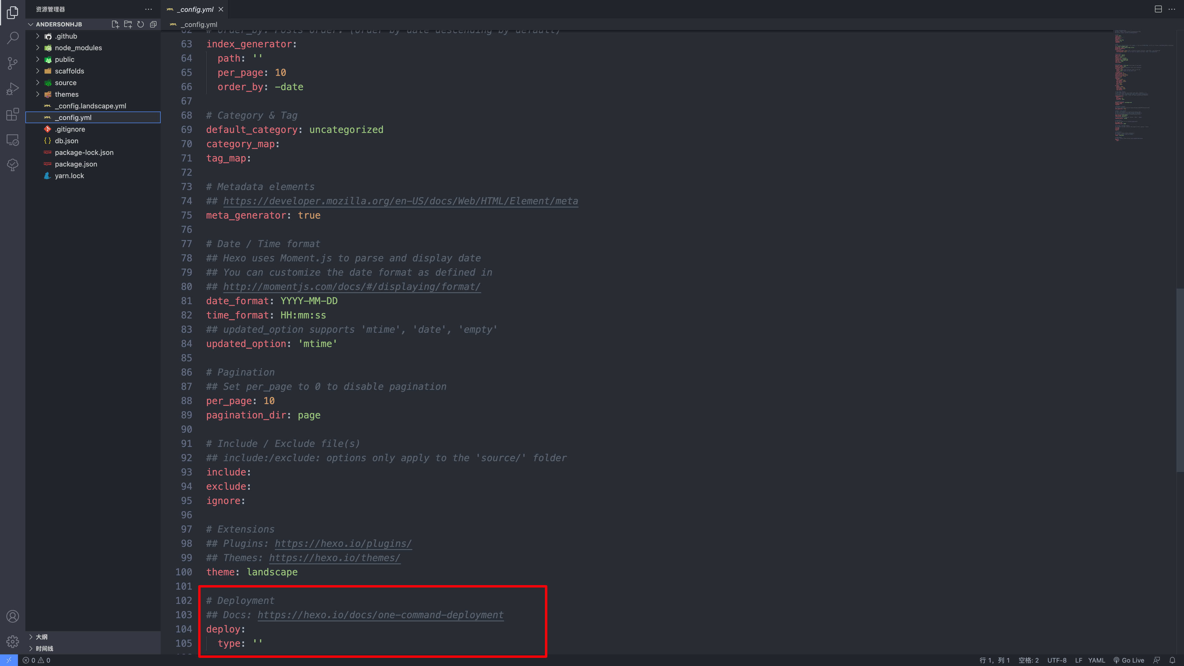Expand the scaffolds folder
This screenshot has height=666, width=1184.
(93, 71)
